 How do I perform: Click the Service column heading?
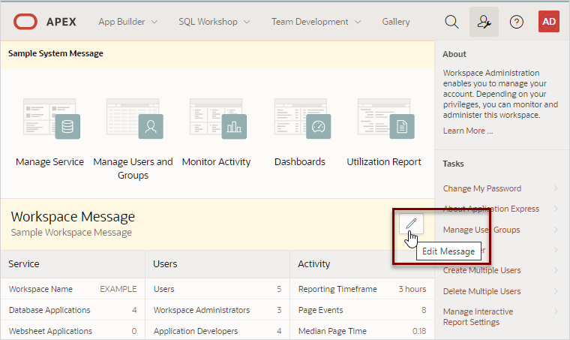(x=24, y=264)
